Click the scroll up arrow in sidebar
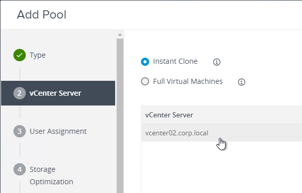 click(120, 34)
